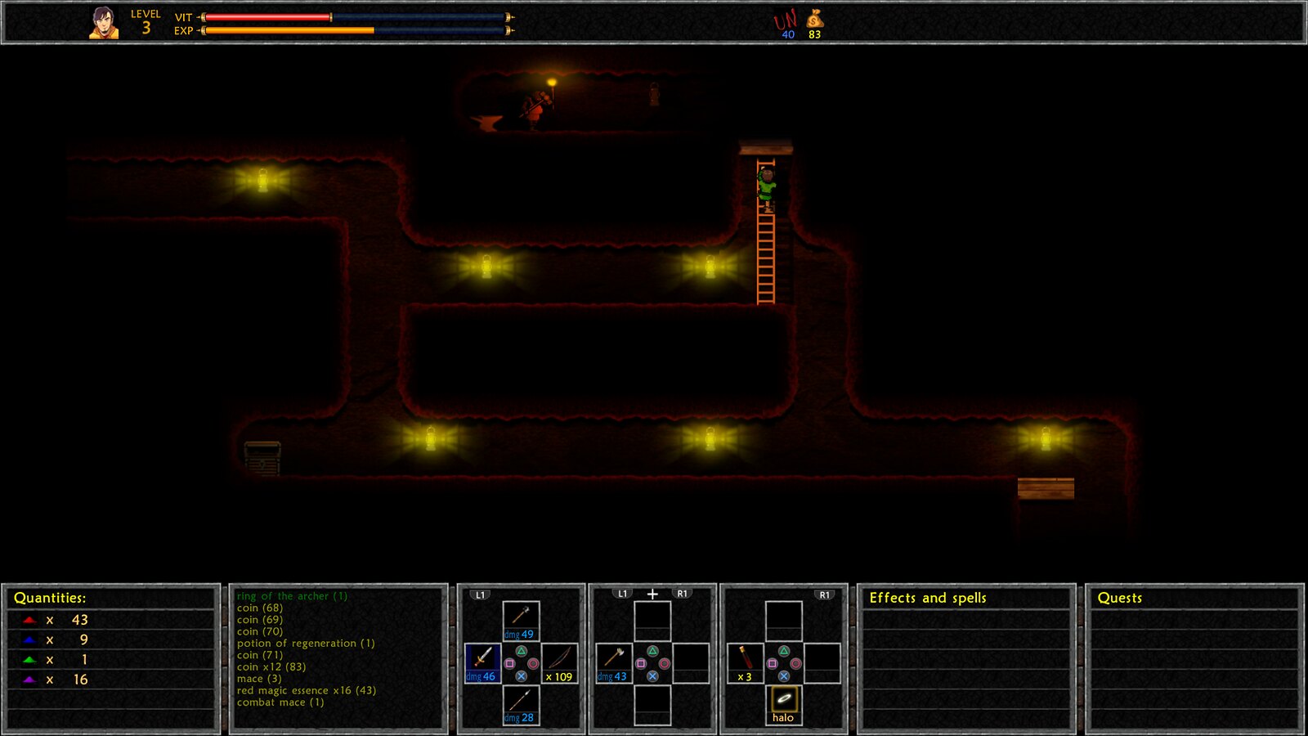Screen dimensions: 1308x736
Task: Click the orange EXP progress bar
Action: 289,30
